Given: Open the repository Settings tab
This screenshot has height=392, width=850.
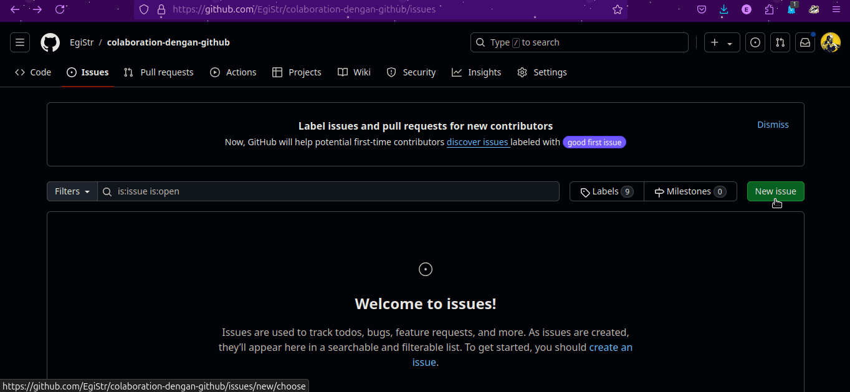Looking at the screenshot, I should [x=542, y=72].
